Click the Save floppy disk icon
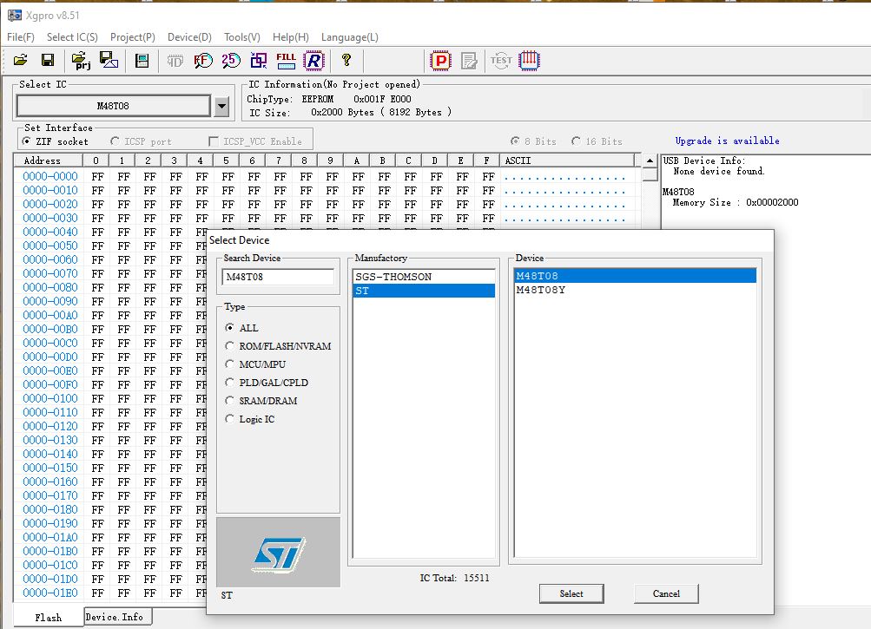Image resolution: width=871 pixels, height=629 pixels. [x=48, y=60]
